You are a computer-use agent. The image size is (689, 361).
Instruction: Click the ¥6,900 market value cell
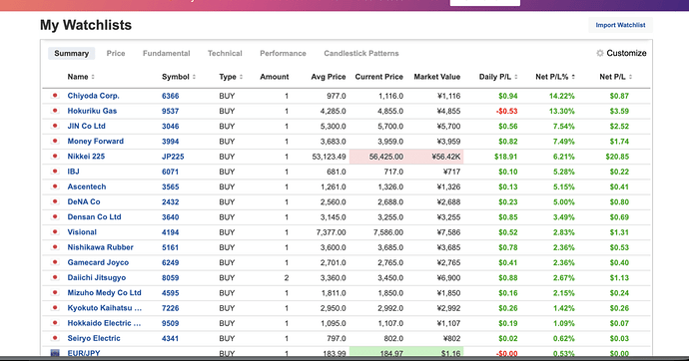[448, 277]
